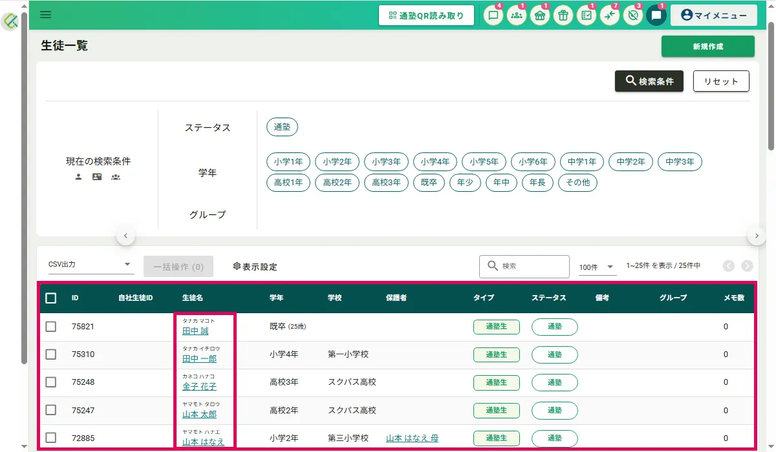776x452 pixels.
Task: Open the checklist icon in header
Action: [x=587, y=15]
